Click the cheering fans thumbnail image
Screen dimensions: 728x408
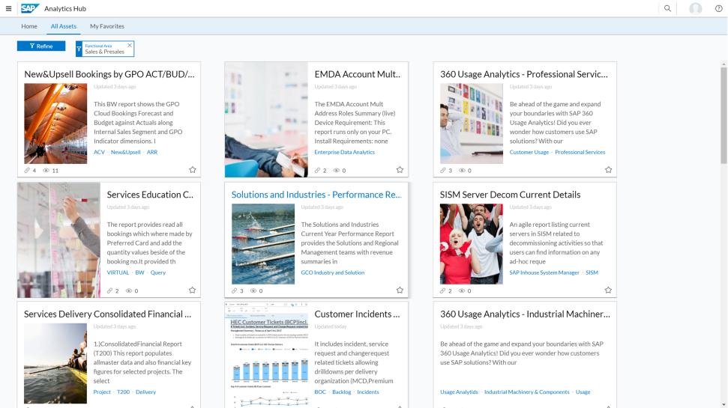tap(472, 244)
